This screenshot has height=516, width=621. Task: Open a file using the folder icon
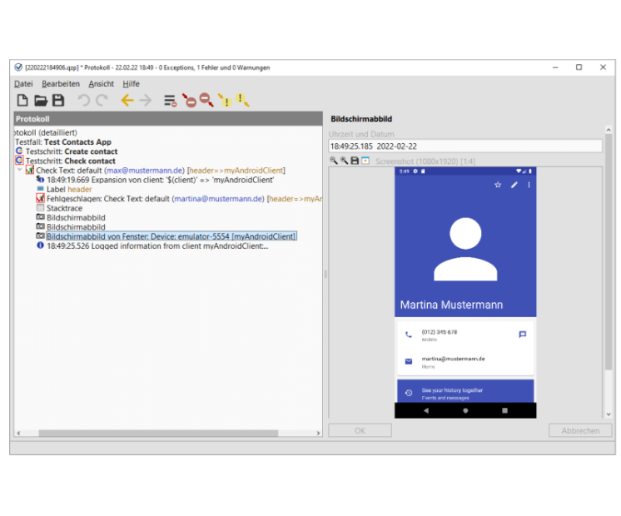pyautogui.click(x=40, y=101)
